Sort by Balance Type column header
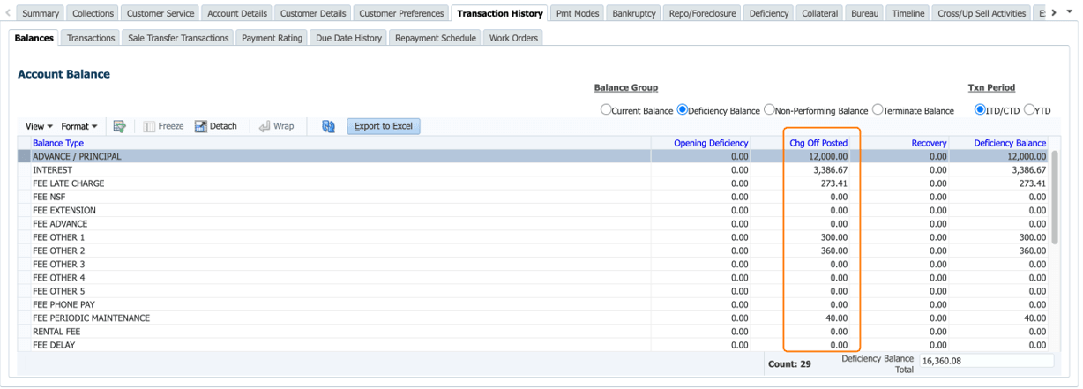This screenshot has height=389, width=1083. pos(58,143)
